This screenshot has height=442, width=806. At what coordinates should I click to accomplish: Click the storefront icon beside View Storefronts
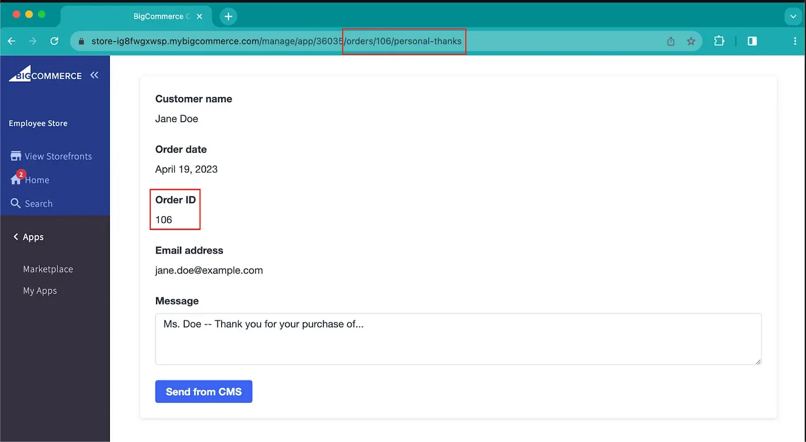click(16, 156)
